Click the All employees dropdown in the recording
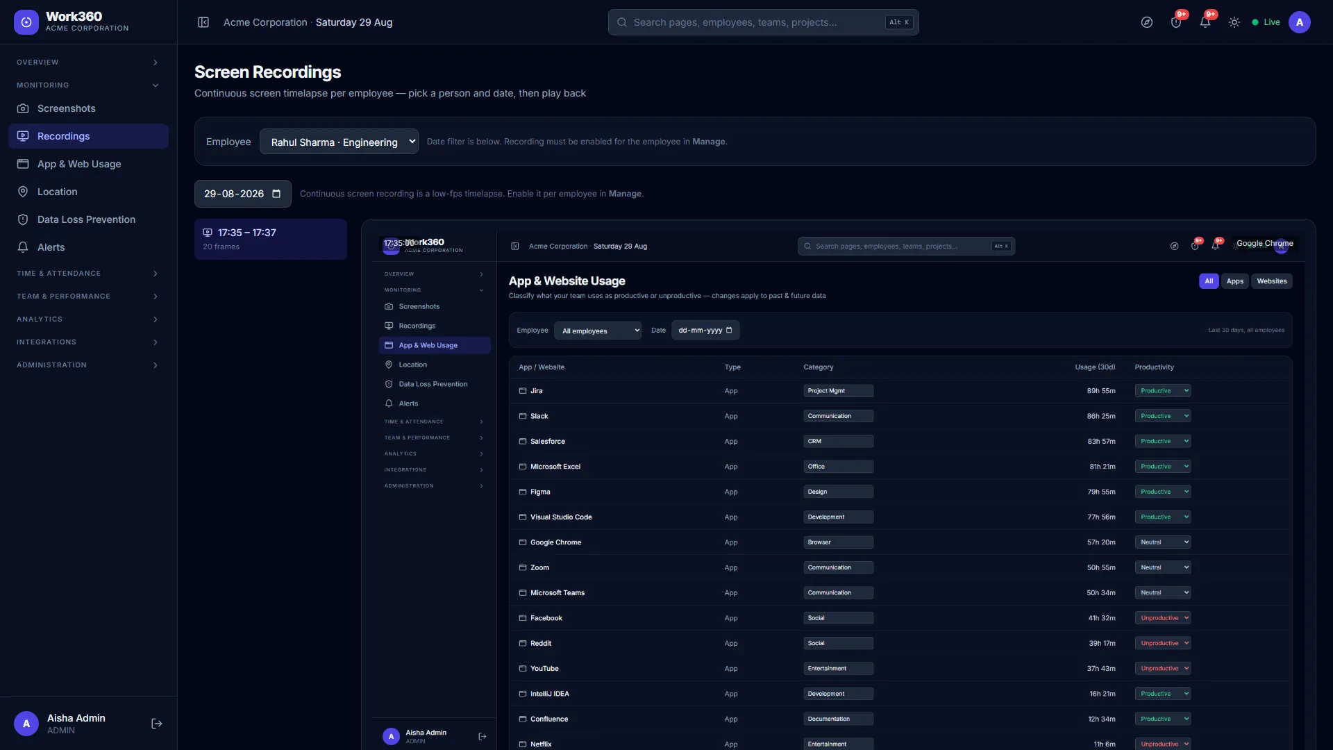The height and width of the screenshot is (750, 1333). (x=598, y=331)
